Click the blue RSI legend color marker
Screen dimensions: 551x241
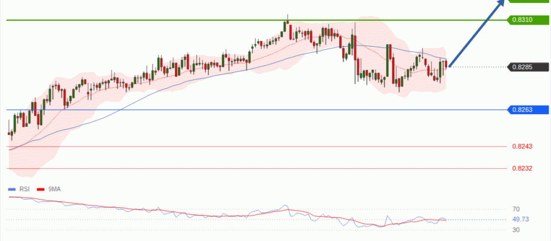click(12, 189)
